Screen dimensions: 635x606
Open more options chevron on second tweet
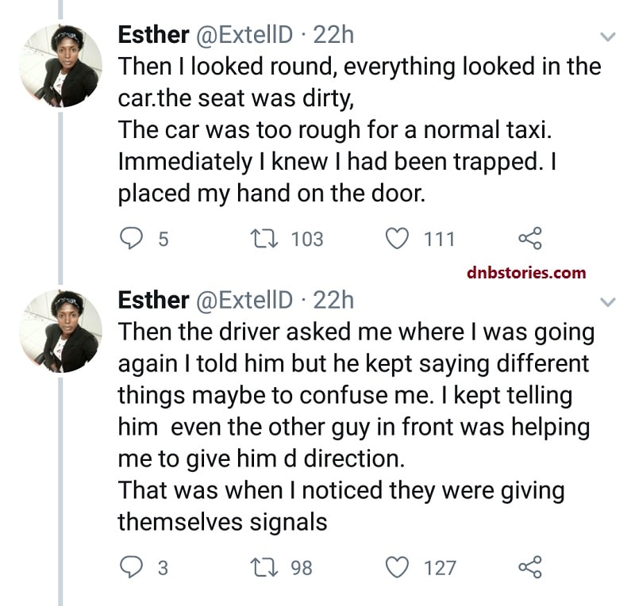coord(607,301)
